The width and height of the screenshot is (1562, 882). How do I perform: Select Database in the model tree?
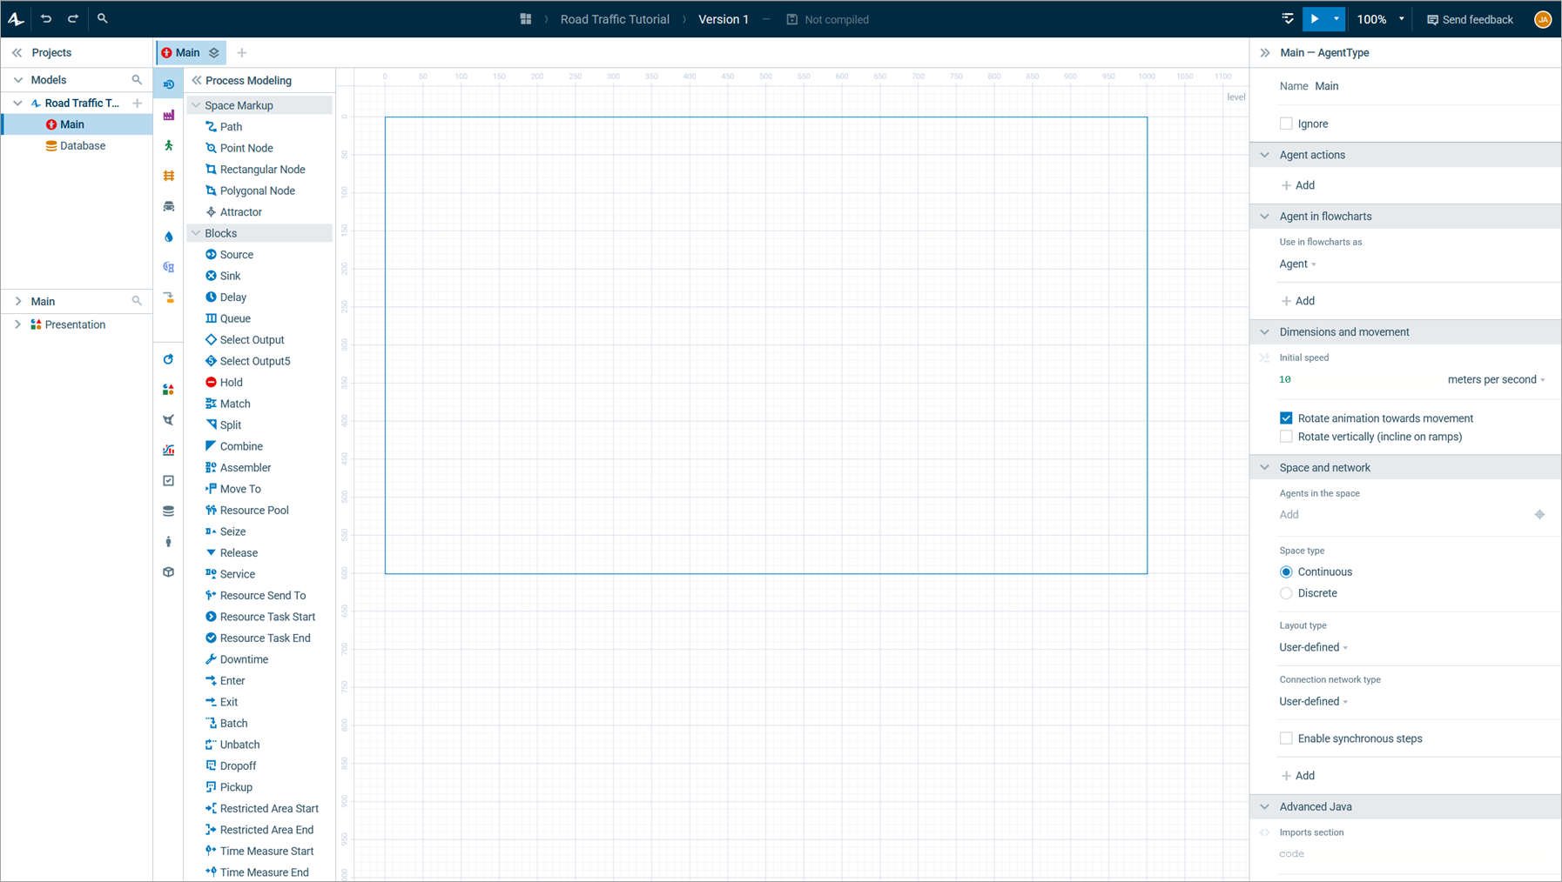pos(82,146)
